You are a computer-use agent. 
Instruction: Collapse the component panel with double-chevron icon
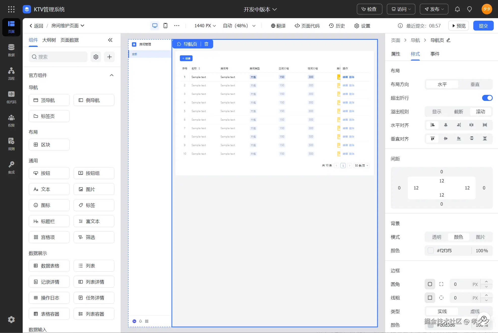(110, 40)
